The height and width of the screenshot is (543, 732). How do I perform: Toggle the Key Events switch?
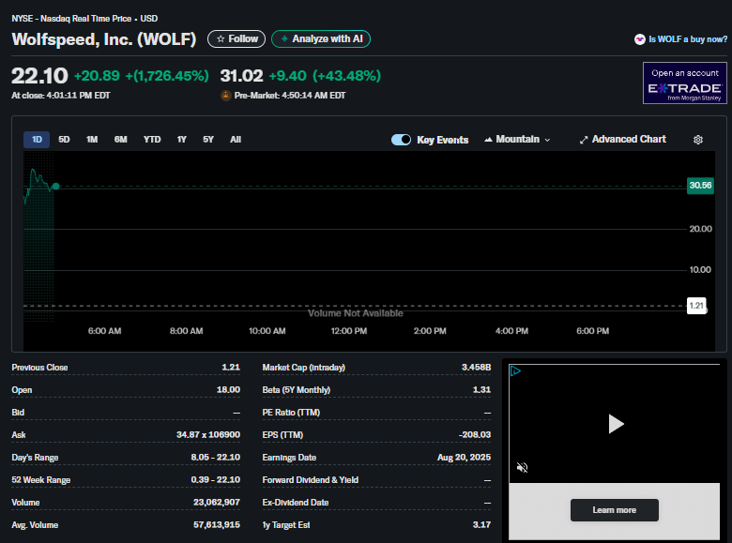(x=401, y=140)
